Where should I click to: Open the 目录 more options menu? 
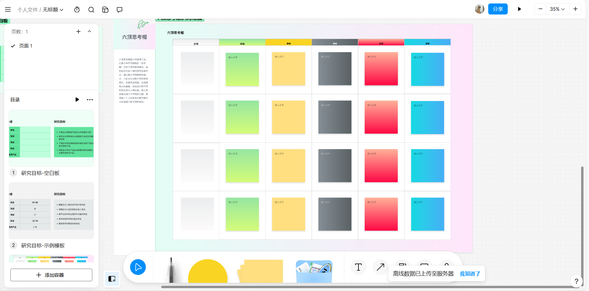(90, 100)
